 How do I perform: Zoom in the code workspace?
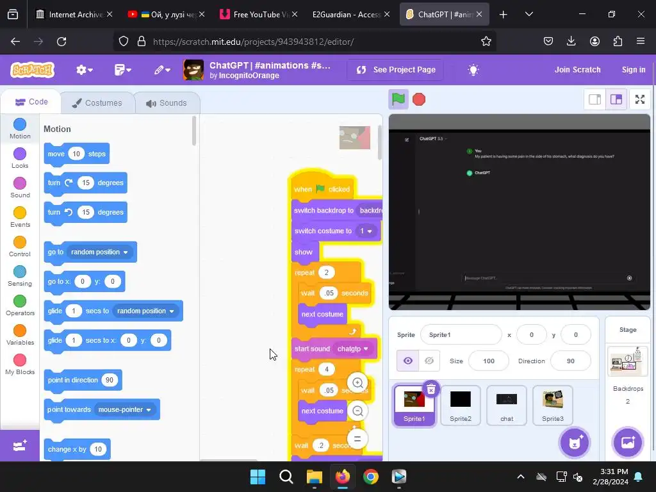click(357, 382)
